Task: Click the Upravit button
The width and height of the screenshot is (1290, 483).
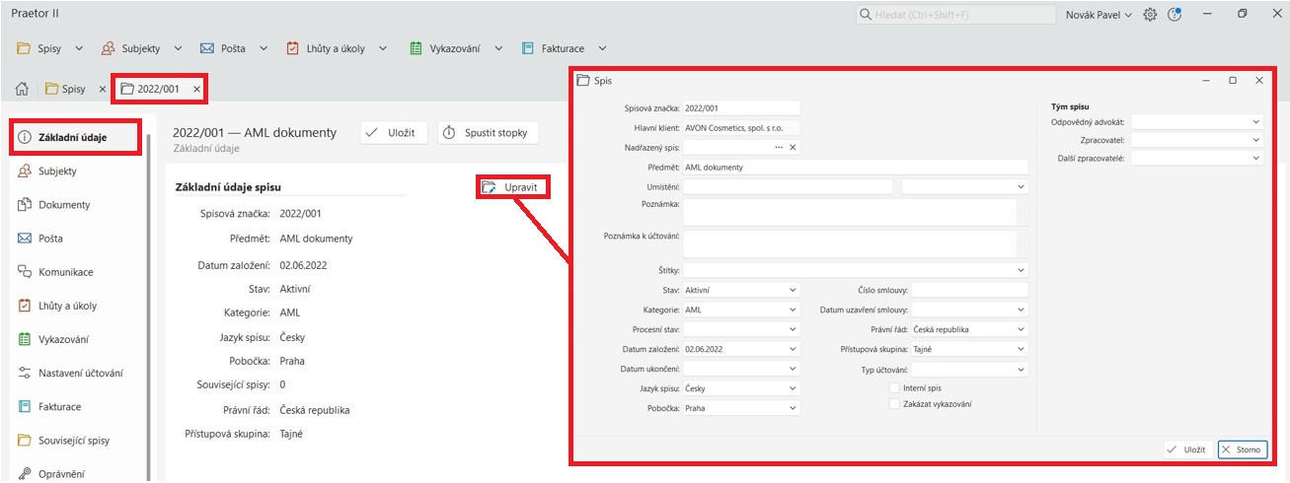Action: point(512,187)
